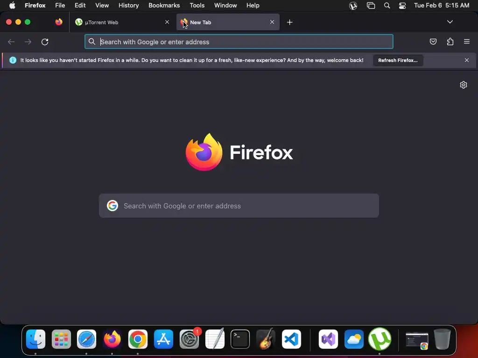Open Spotlight search in menu bar

[387, 6]
